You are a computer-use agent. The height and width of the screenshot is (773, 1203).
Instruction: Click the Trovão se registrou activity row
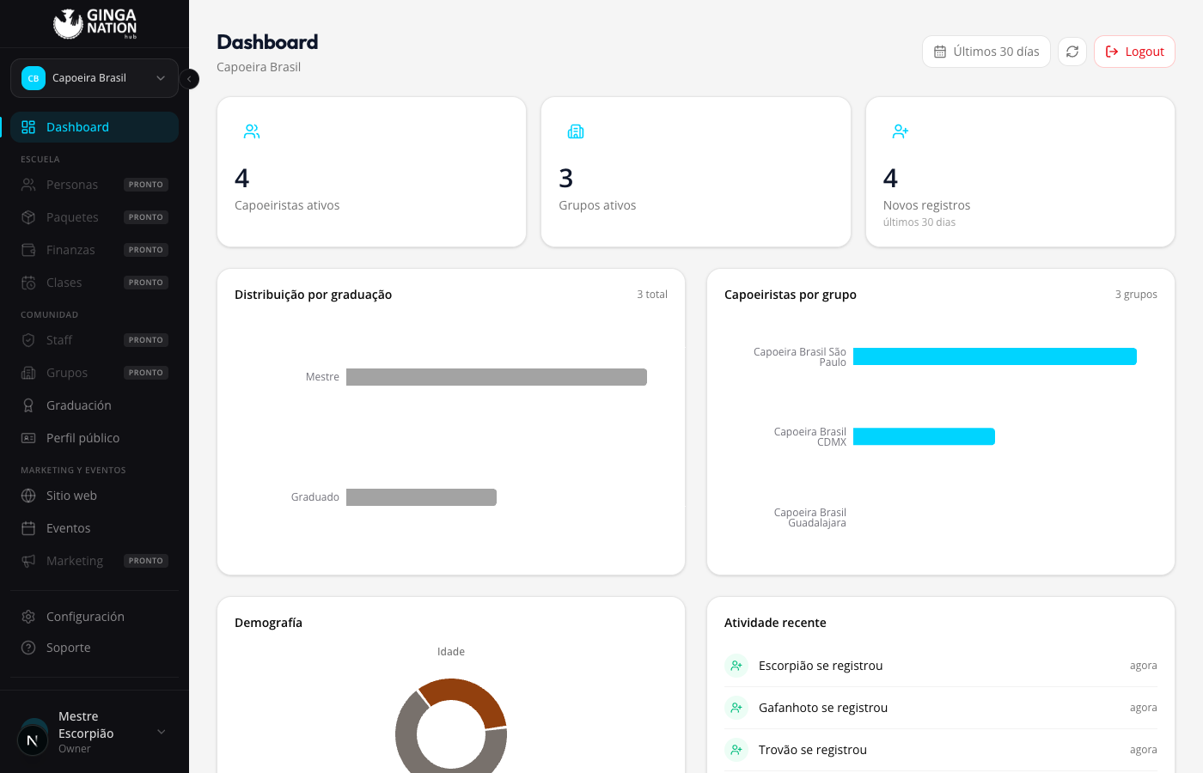[x=941, y=750]
